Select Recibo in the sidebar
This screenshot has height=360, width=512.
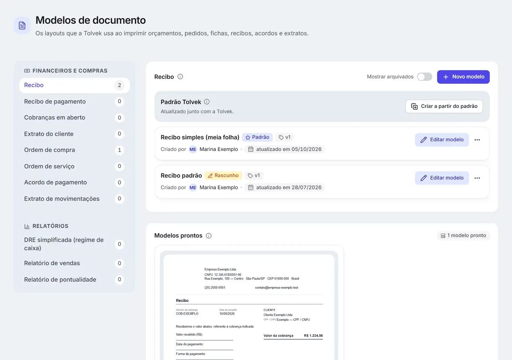[74, 85]
